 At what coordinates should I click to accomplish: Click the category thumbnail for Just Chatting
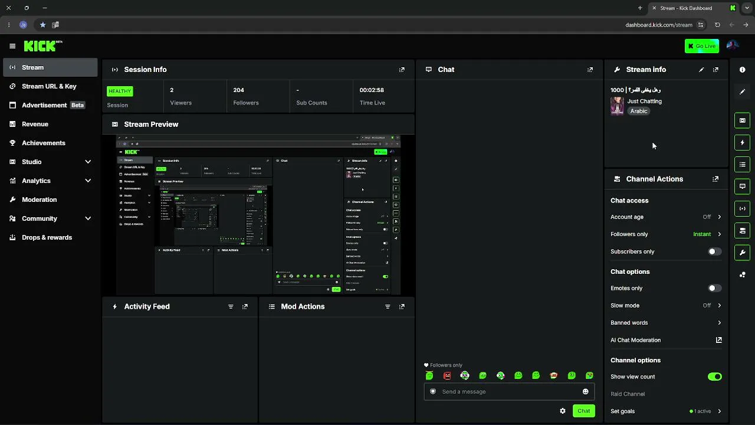click(x=617, y=106)
